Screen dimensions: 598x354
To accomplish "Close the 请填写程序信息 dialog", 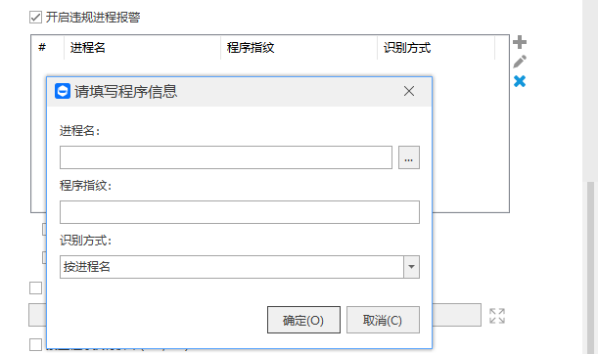I will click(x=409, y=91).
